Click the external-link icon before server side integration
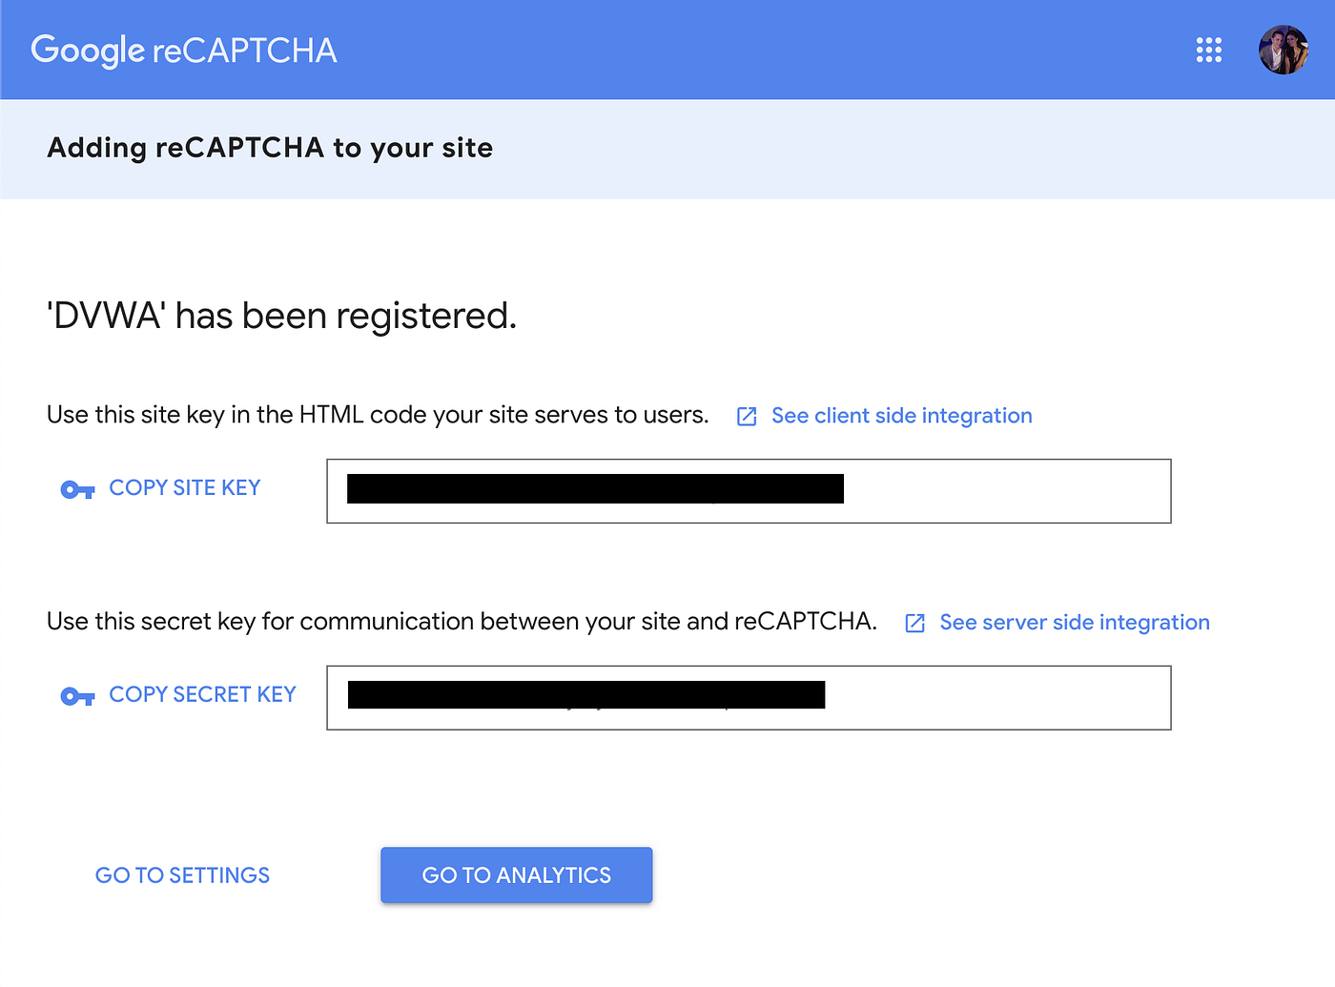The height and width of the screenshot is (987, 1335). 914,623
